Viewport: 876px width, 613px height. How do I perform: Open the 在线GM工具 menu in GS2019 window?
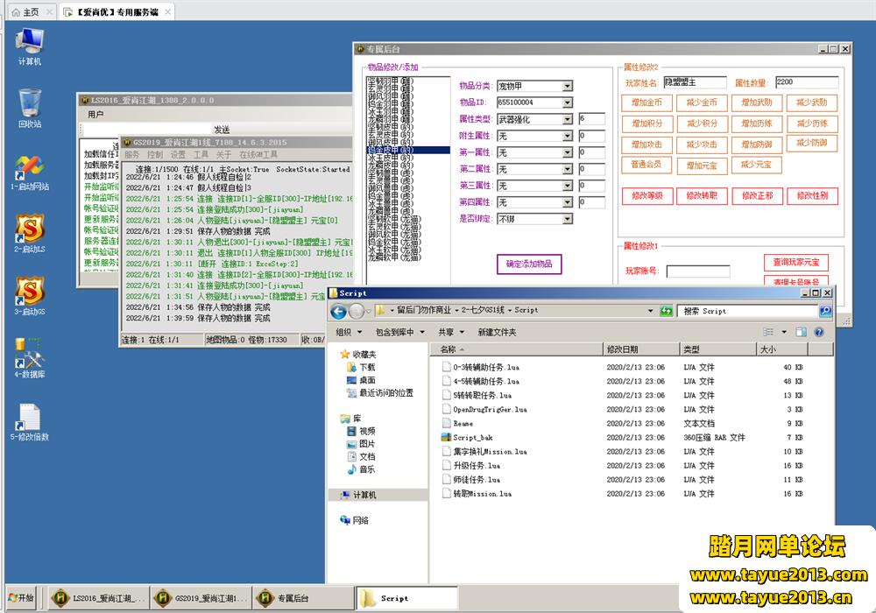click(258, 155)
